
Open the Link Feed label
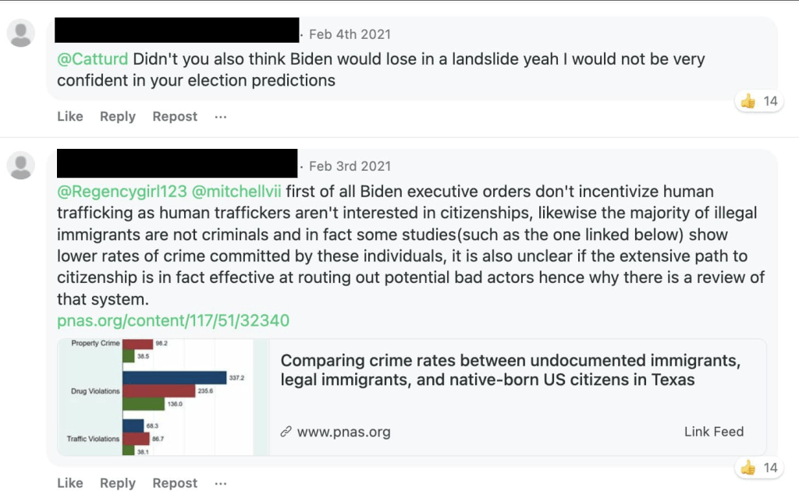pos(713,432)
